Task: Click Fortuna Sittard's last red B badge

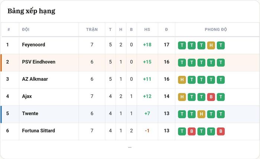Action: 221,131
